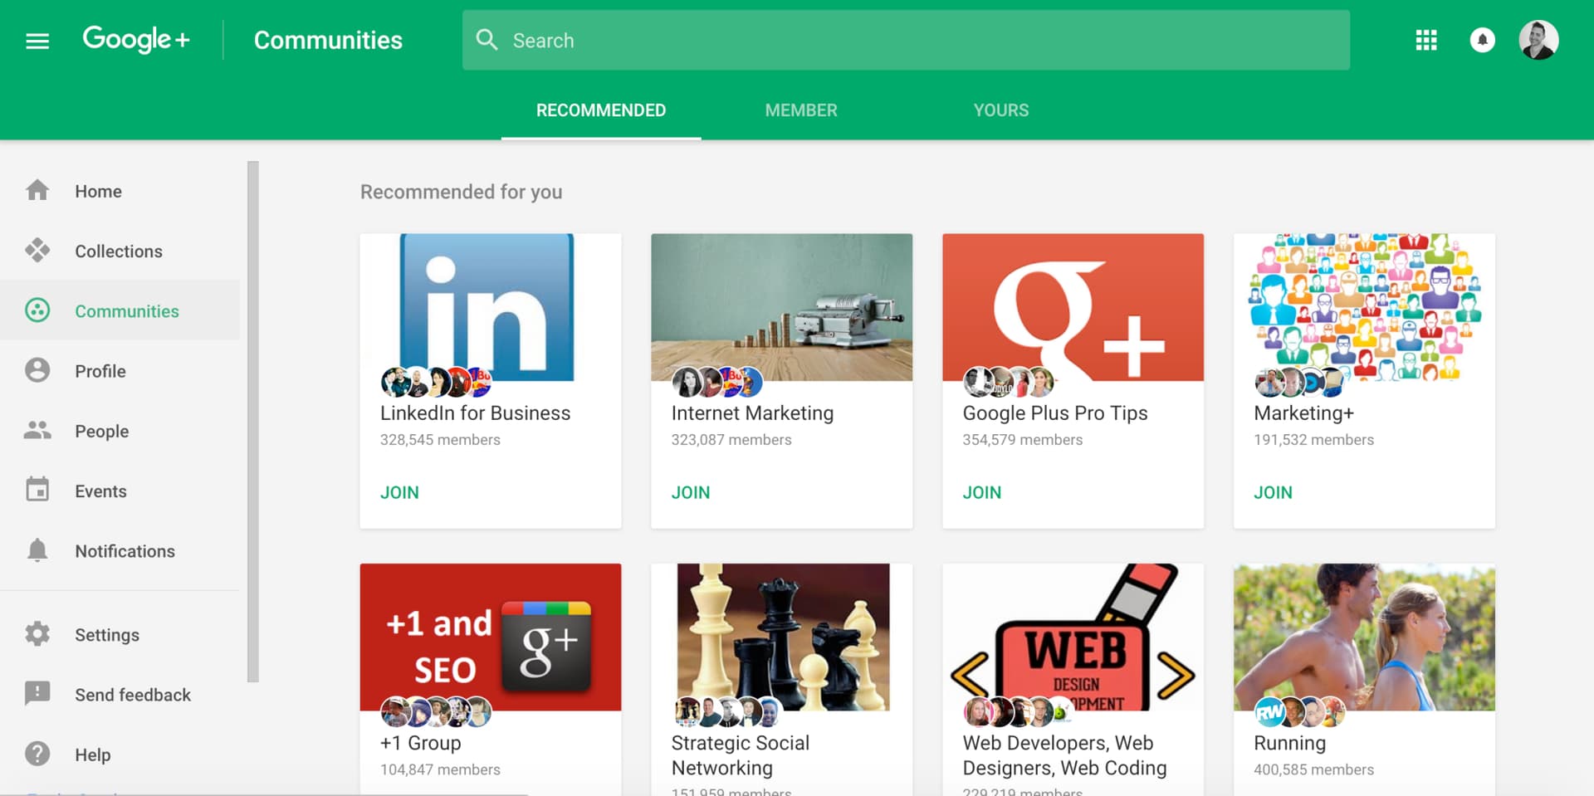Select the Recommended tab
The width and height of the screenshot is (1594, 796).
click(600, 110)
